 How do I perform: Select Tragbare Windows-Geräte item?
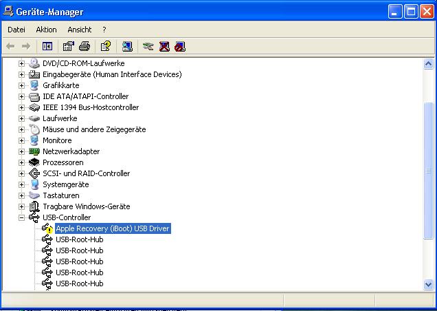[86, 206]
